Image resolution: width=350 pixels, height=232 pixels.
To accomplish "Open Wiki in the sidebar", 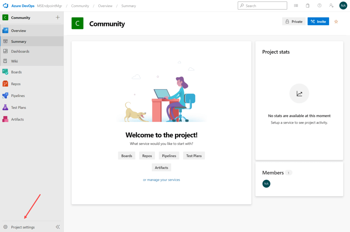I will pos(32,61).
